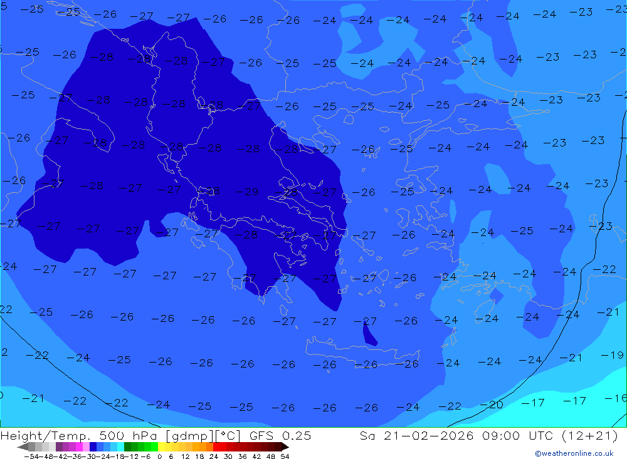
Task: Click the map title 'Height/Temp. 500 hPa'
Action: (x=80, y=435)
